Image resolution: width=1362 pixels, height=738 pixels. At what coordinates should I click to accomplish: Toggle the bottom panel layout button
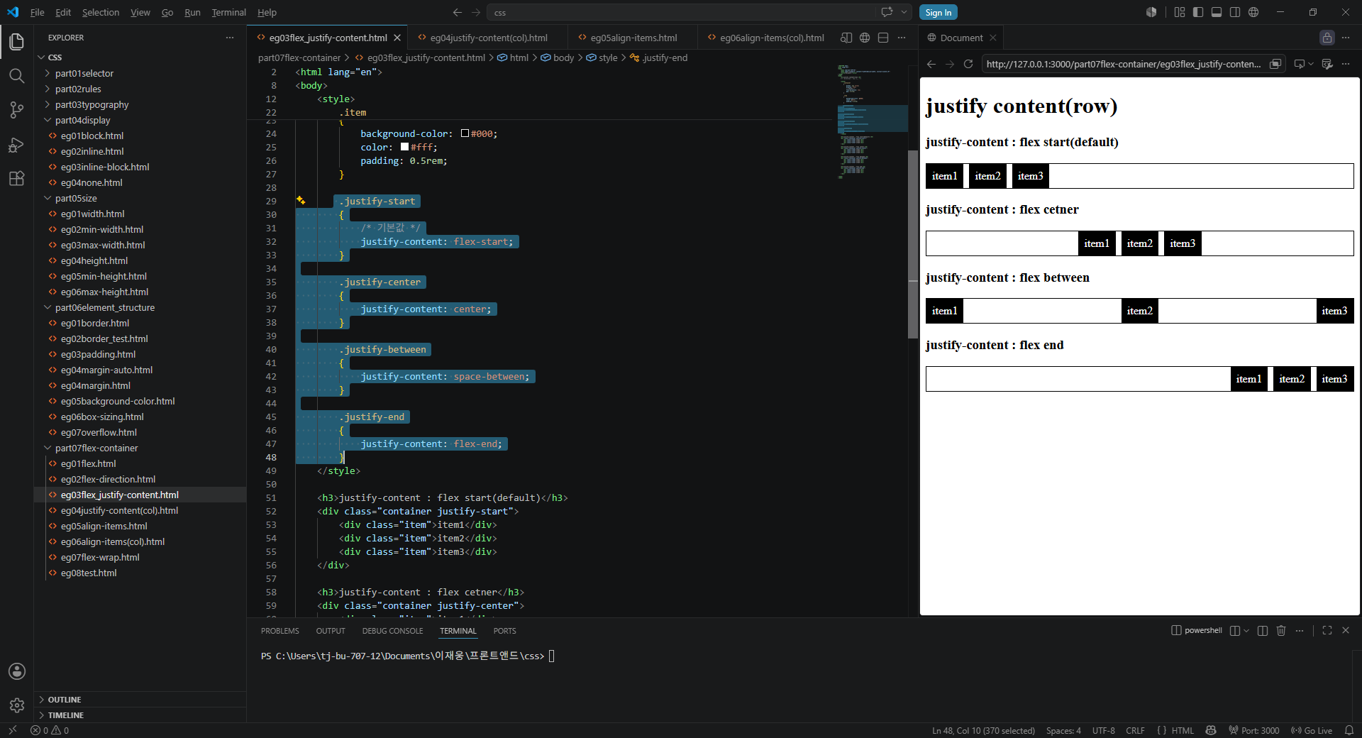point(1217,12)
